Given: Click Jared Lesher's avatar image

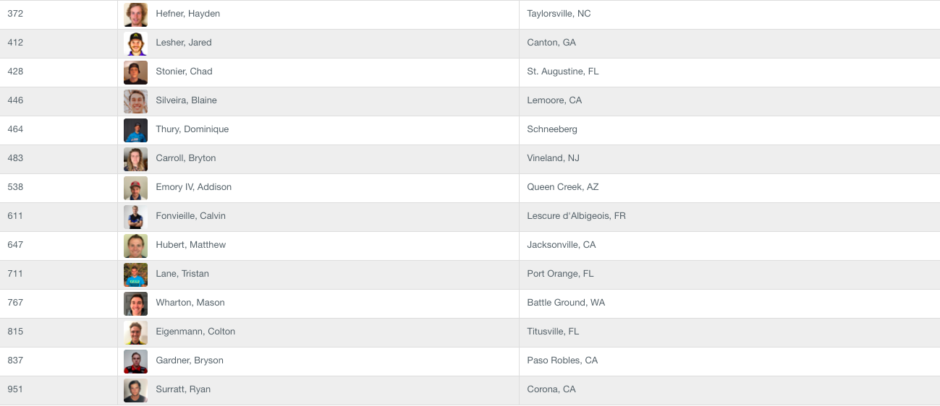Looking at the screenshot, I should click(x=136, y=44).
